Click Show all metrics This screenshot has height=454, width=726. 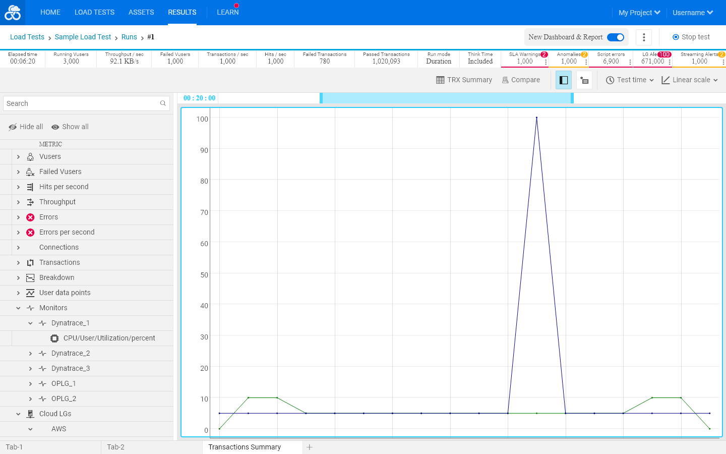[x=70, y=127]
